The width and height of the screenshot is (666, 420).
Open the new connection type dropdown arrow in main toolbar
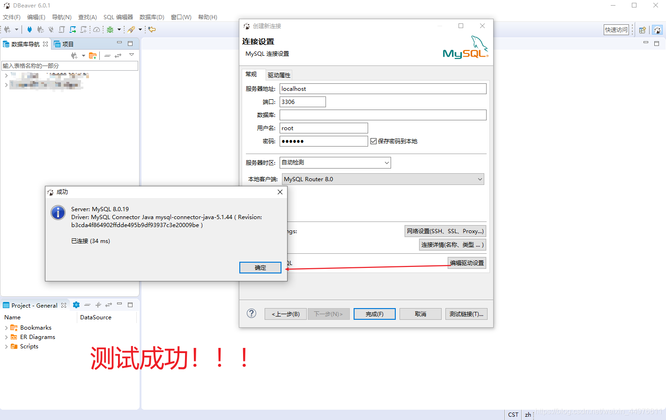coord(16,29)
